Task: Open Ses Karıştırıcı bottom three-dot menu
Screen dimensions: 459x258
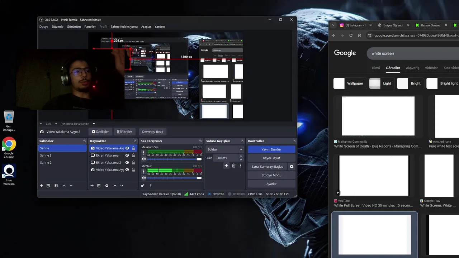Action: [x=151, y=186]
